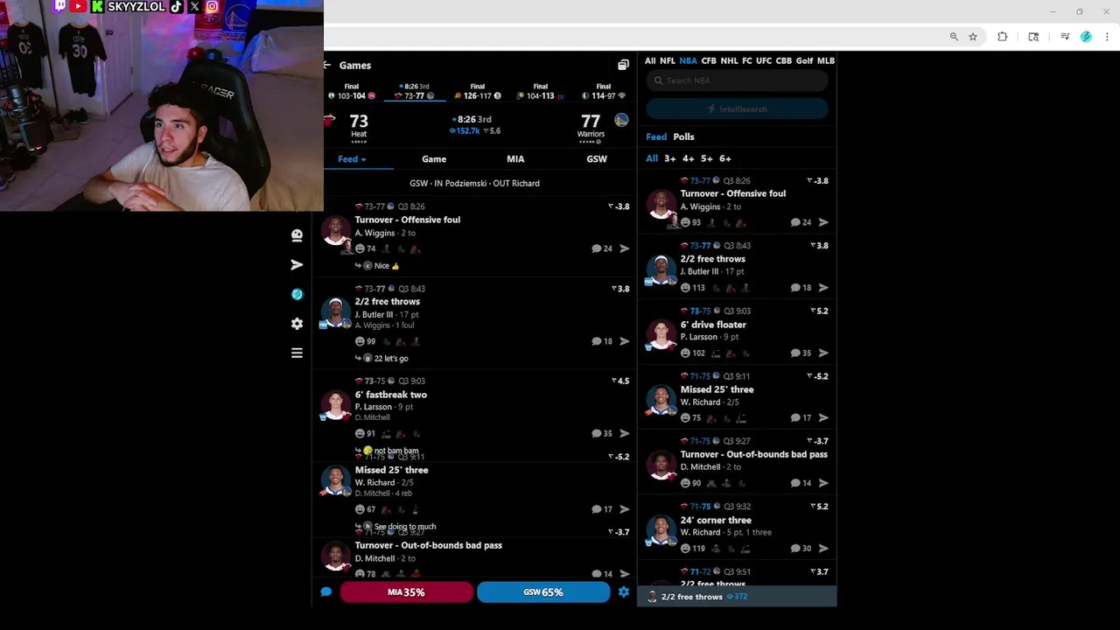Click the emoji reaction icon in left sidebar
This screenshot has width=1120, height=630.
click(297, 234)
